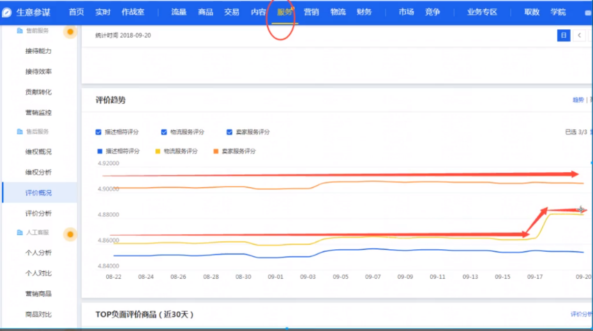Click the orange dot beside 售前服务
This screenshot has width=593, height=331.
click(70, 32)
